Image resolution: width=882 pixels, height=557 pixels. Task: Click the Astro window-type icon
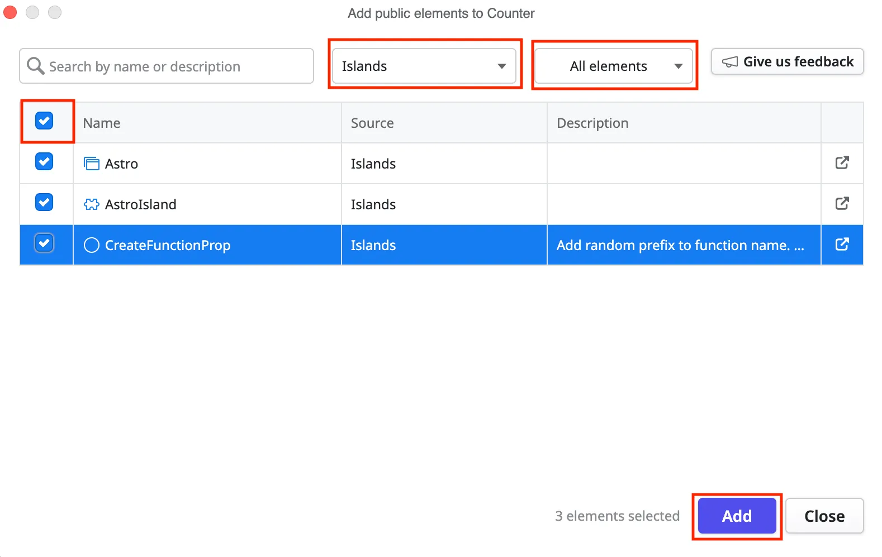click(91, 164)
